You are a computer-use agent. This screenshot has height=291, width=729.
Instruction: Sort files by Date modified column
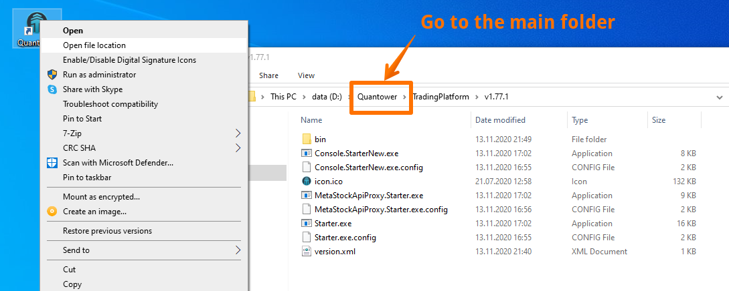click(500, 120)
